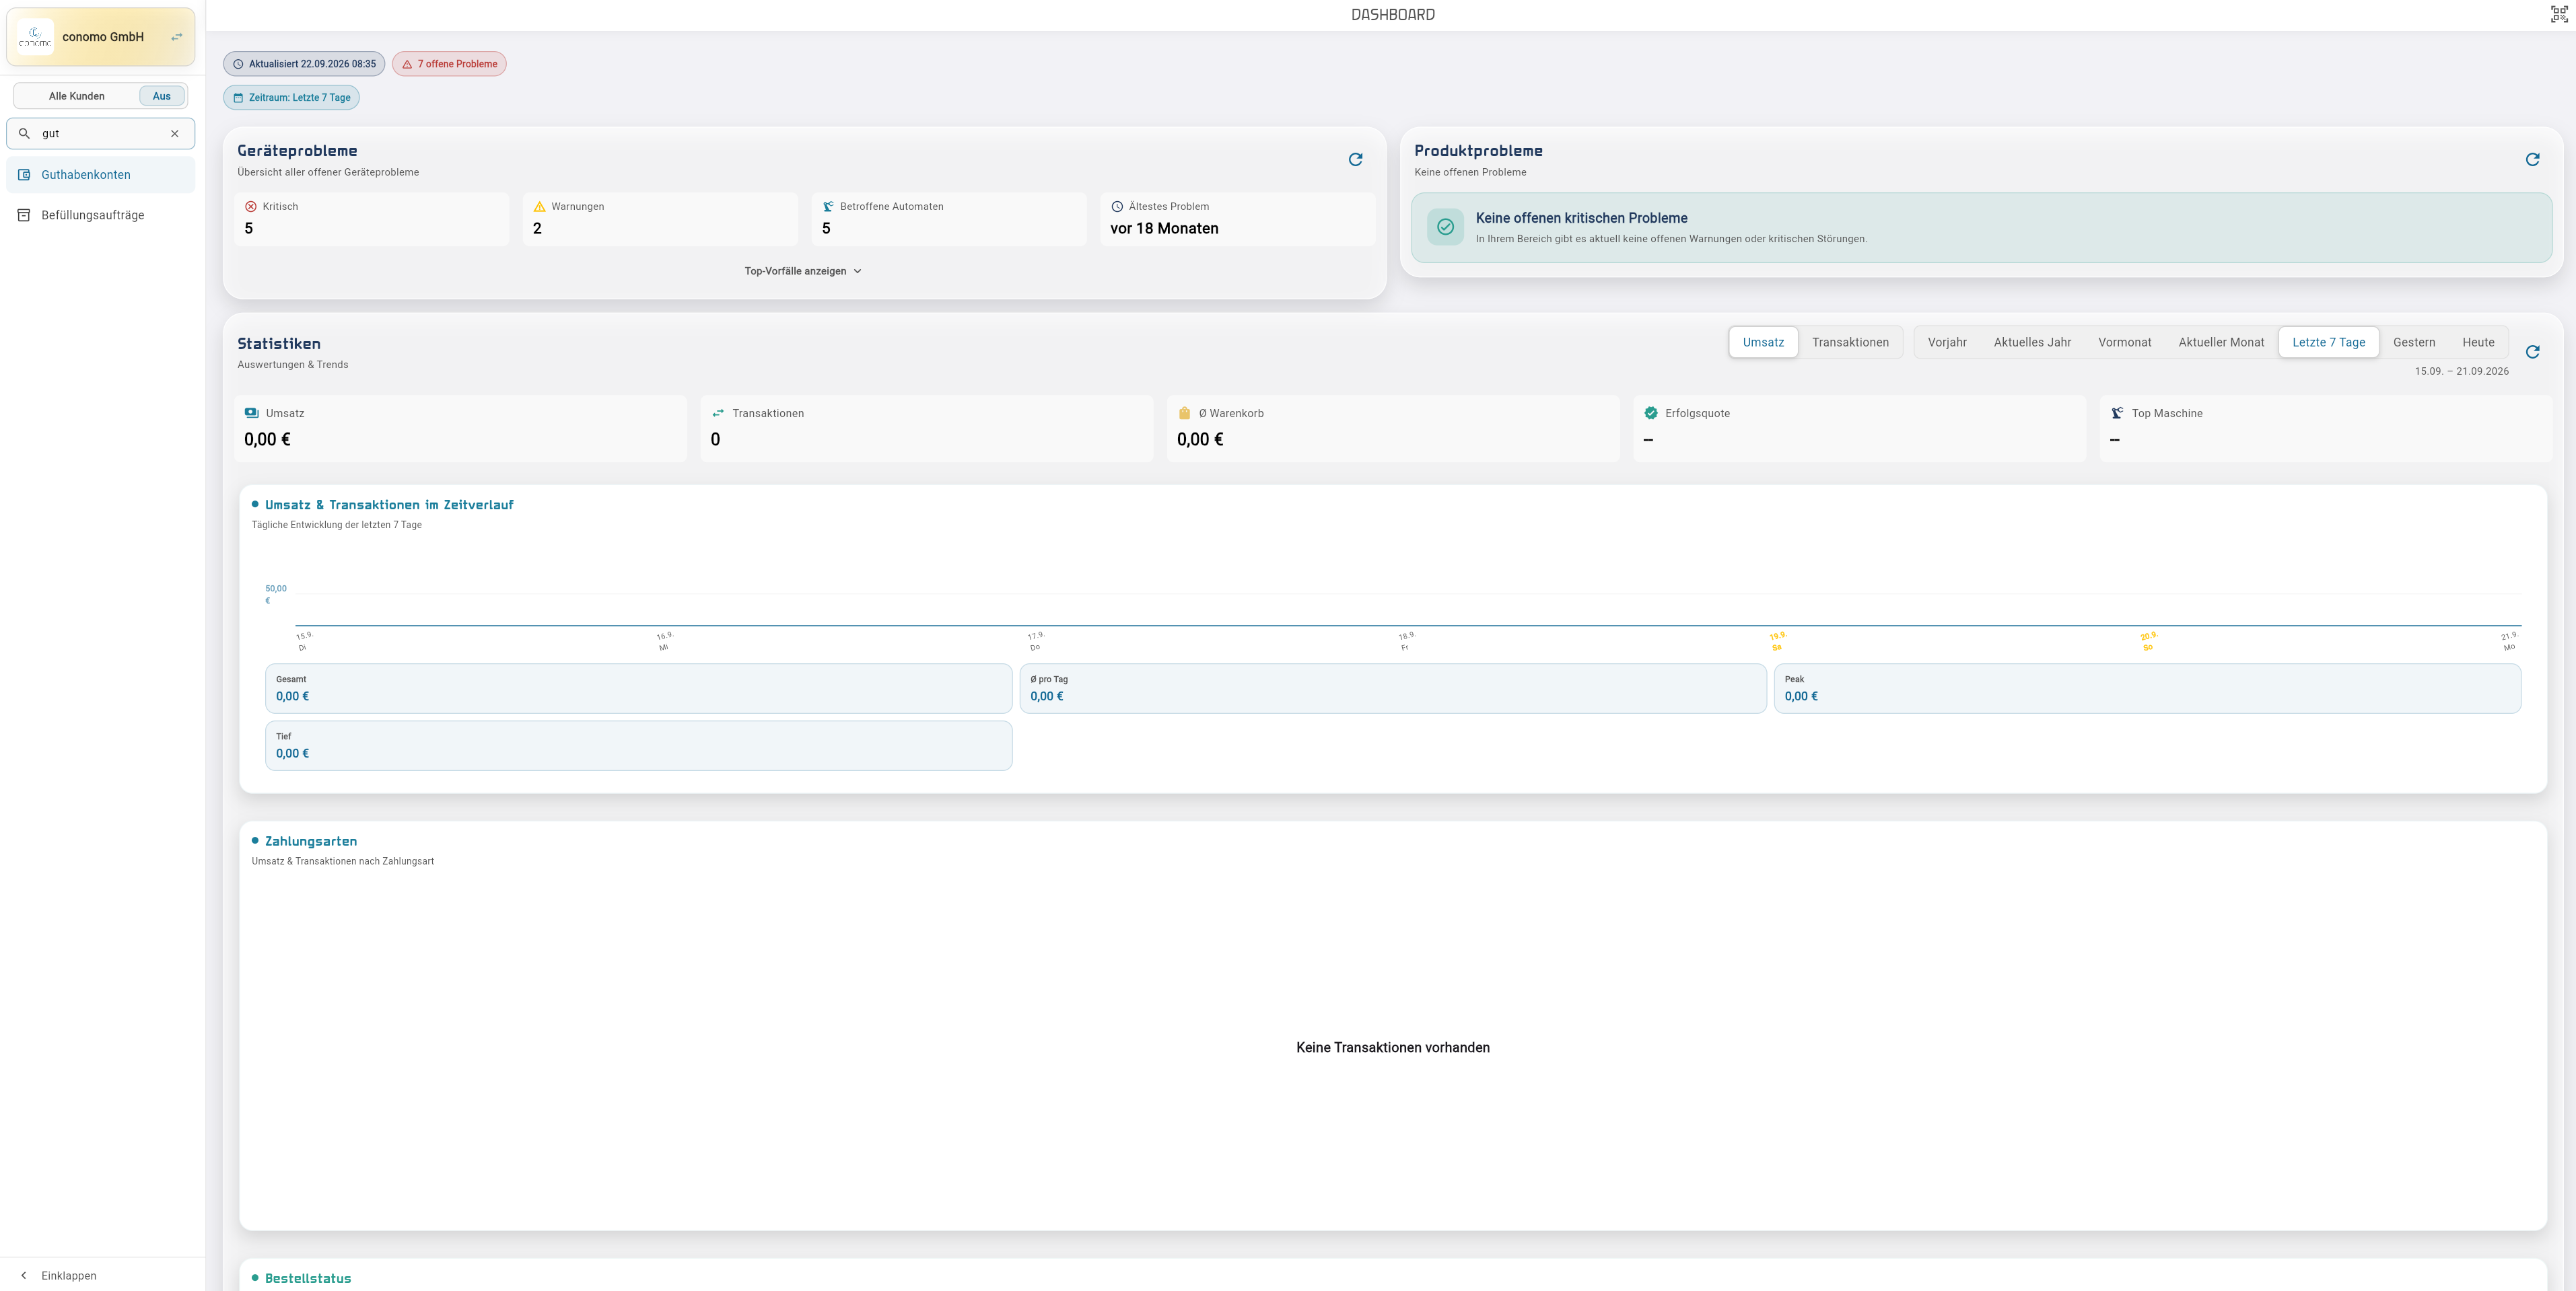Open the conomo GmbH company selector
This screenshot has height=1291, width=2576.
pyautogui.click(x=101, y=37)
